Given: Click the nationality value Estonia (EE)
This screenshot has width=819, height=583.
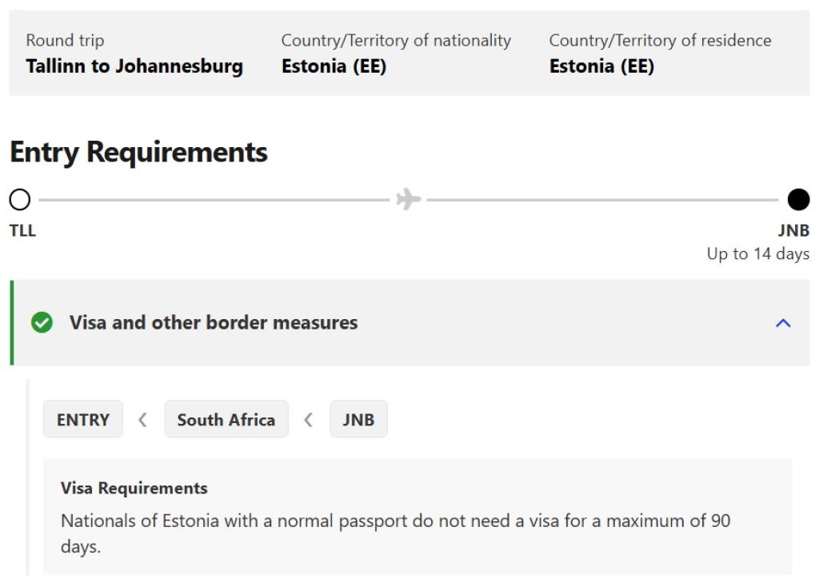Looking at the screenshot, I should 334,66.
